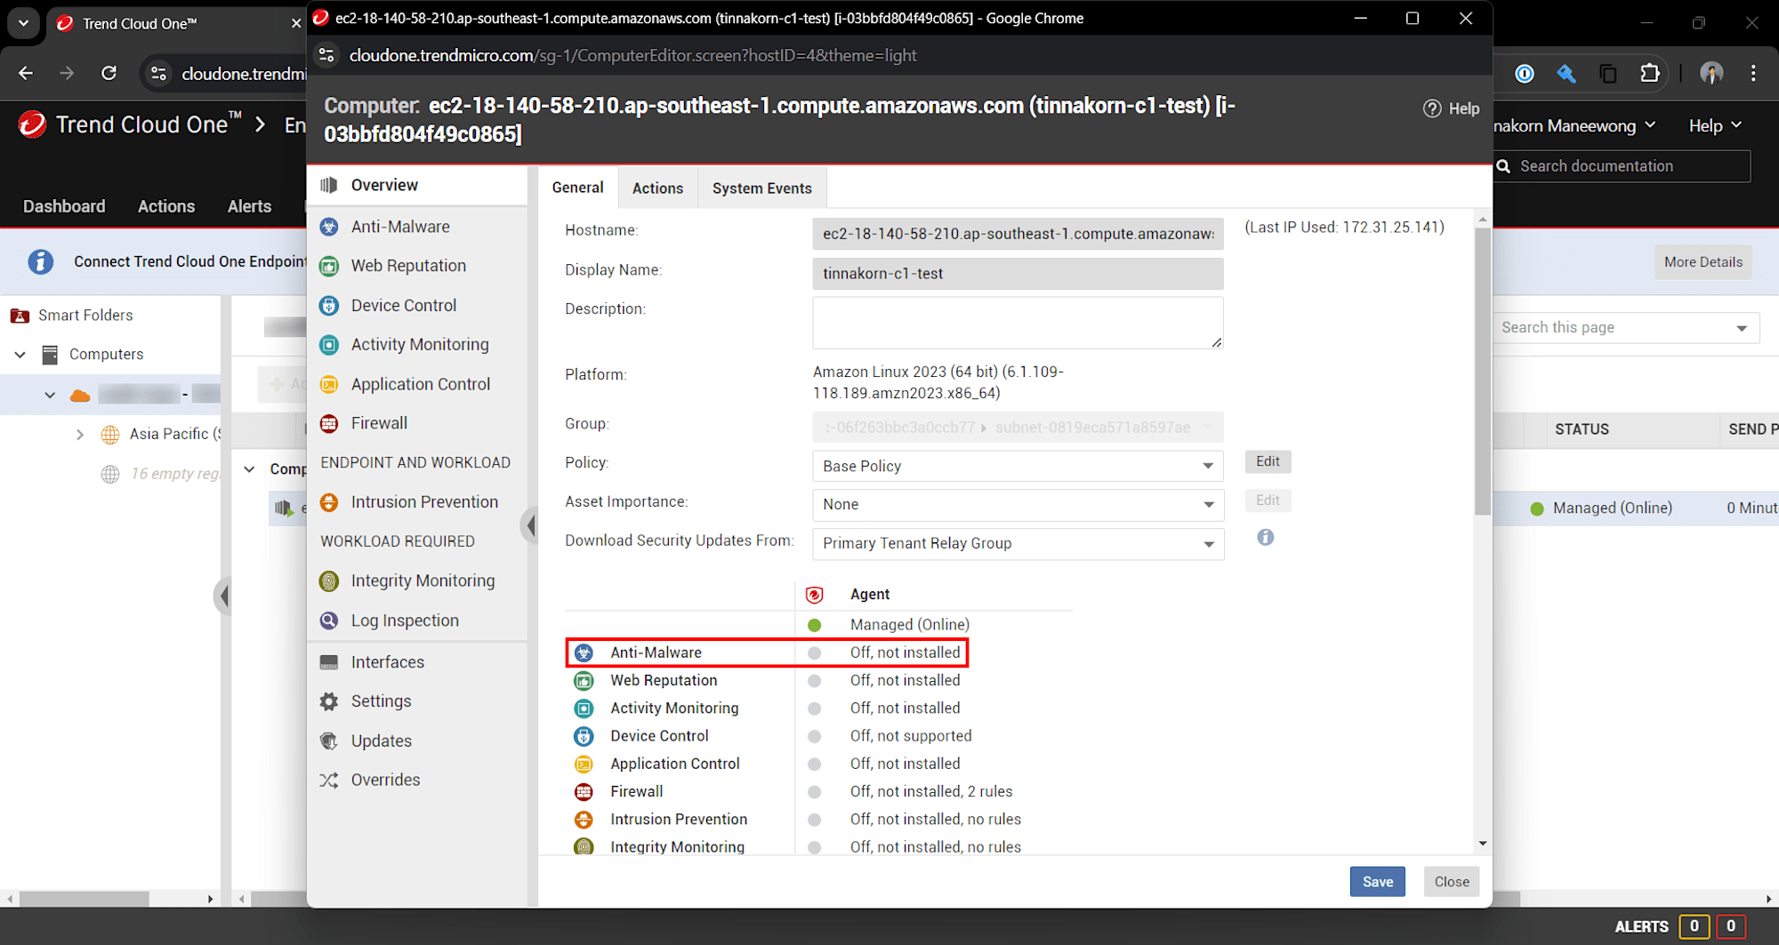
Task: Click the Display Name field tinnakorn-c1-test
Action: tap(1018, 274)
